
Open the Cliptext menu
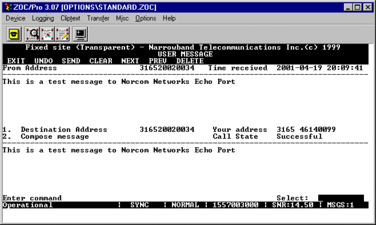click(x=70, y=18)
